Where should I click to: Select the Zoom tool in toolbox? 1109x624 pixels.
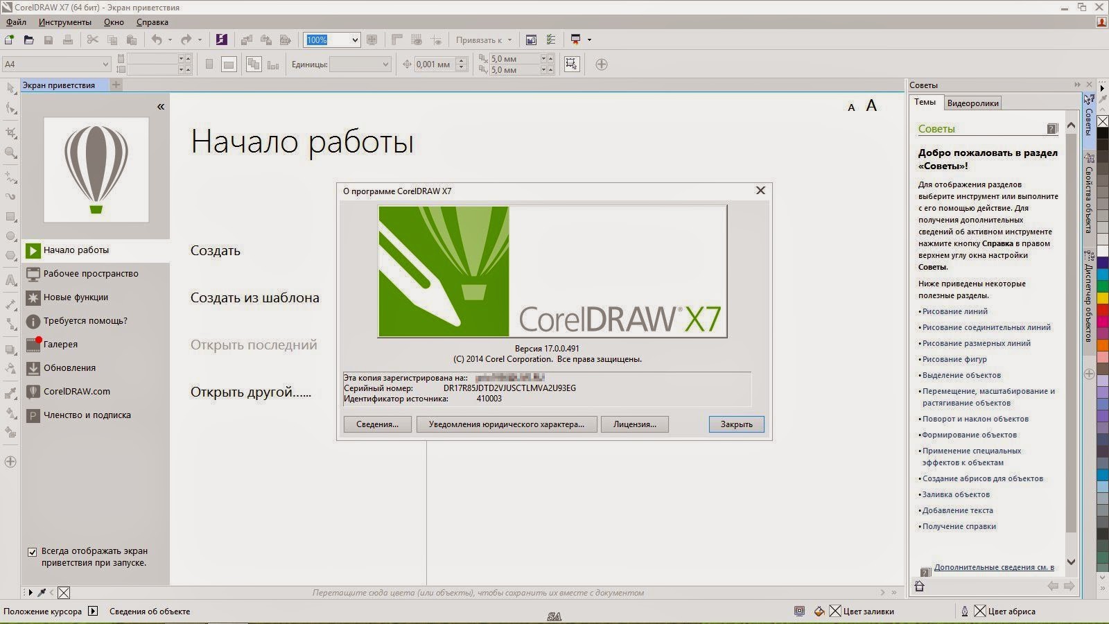[10, 153]
